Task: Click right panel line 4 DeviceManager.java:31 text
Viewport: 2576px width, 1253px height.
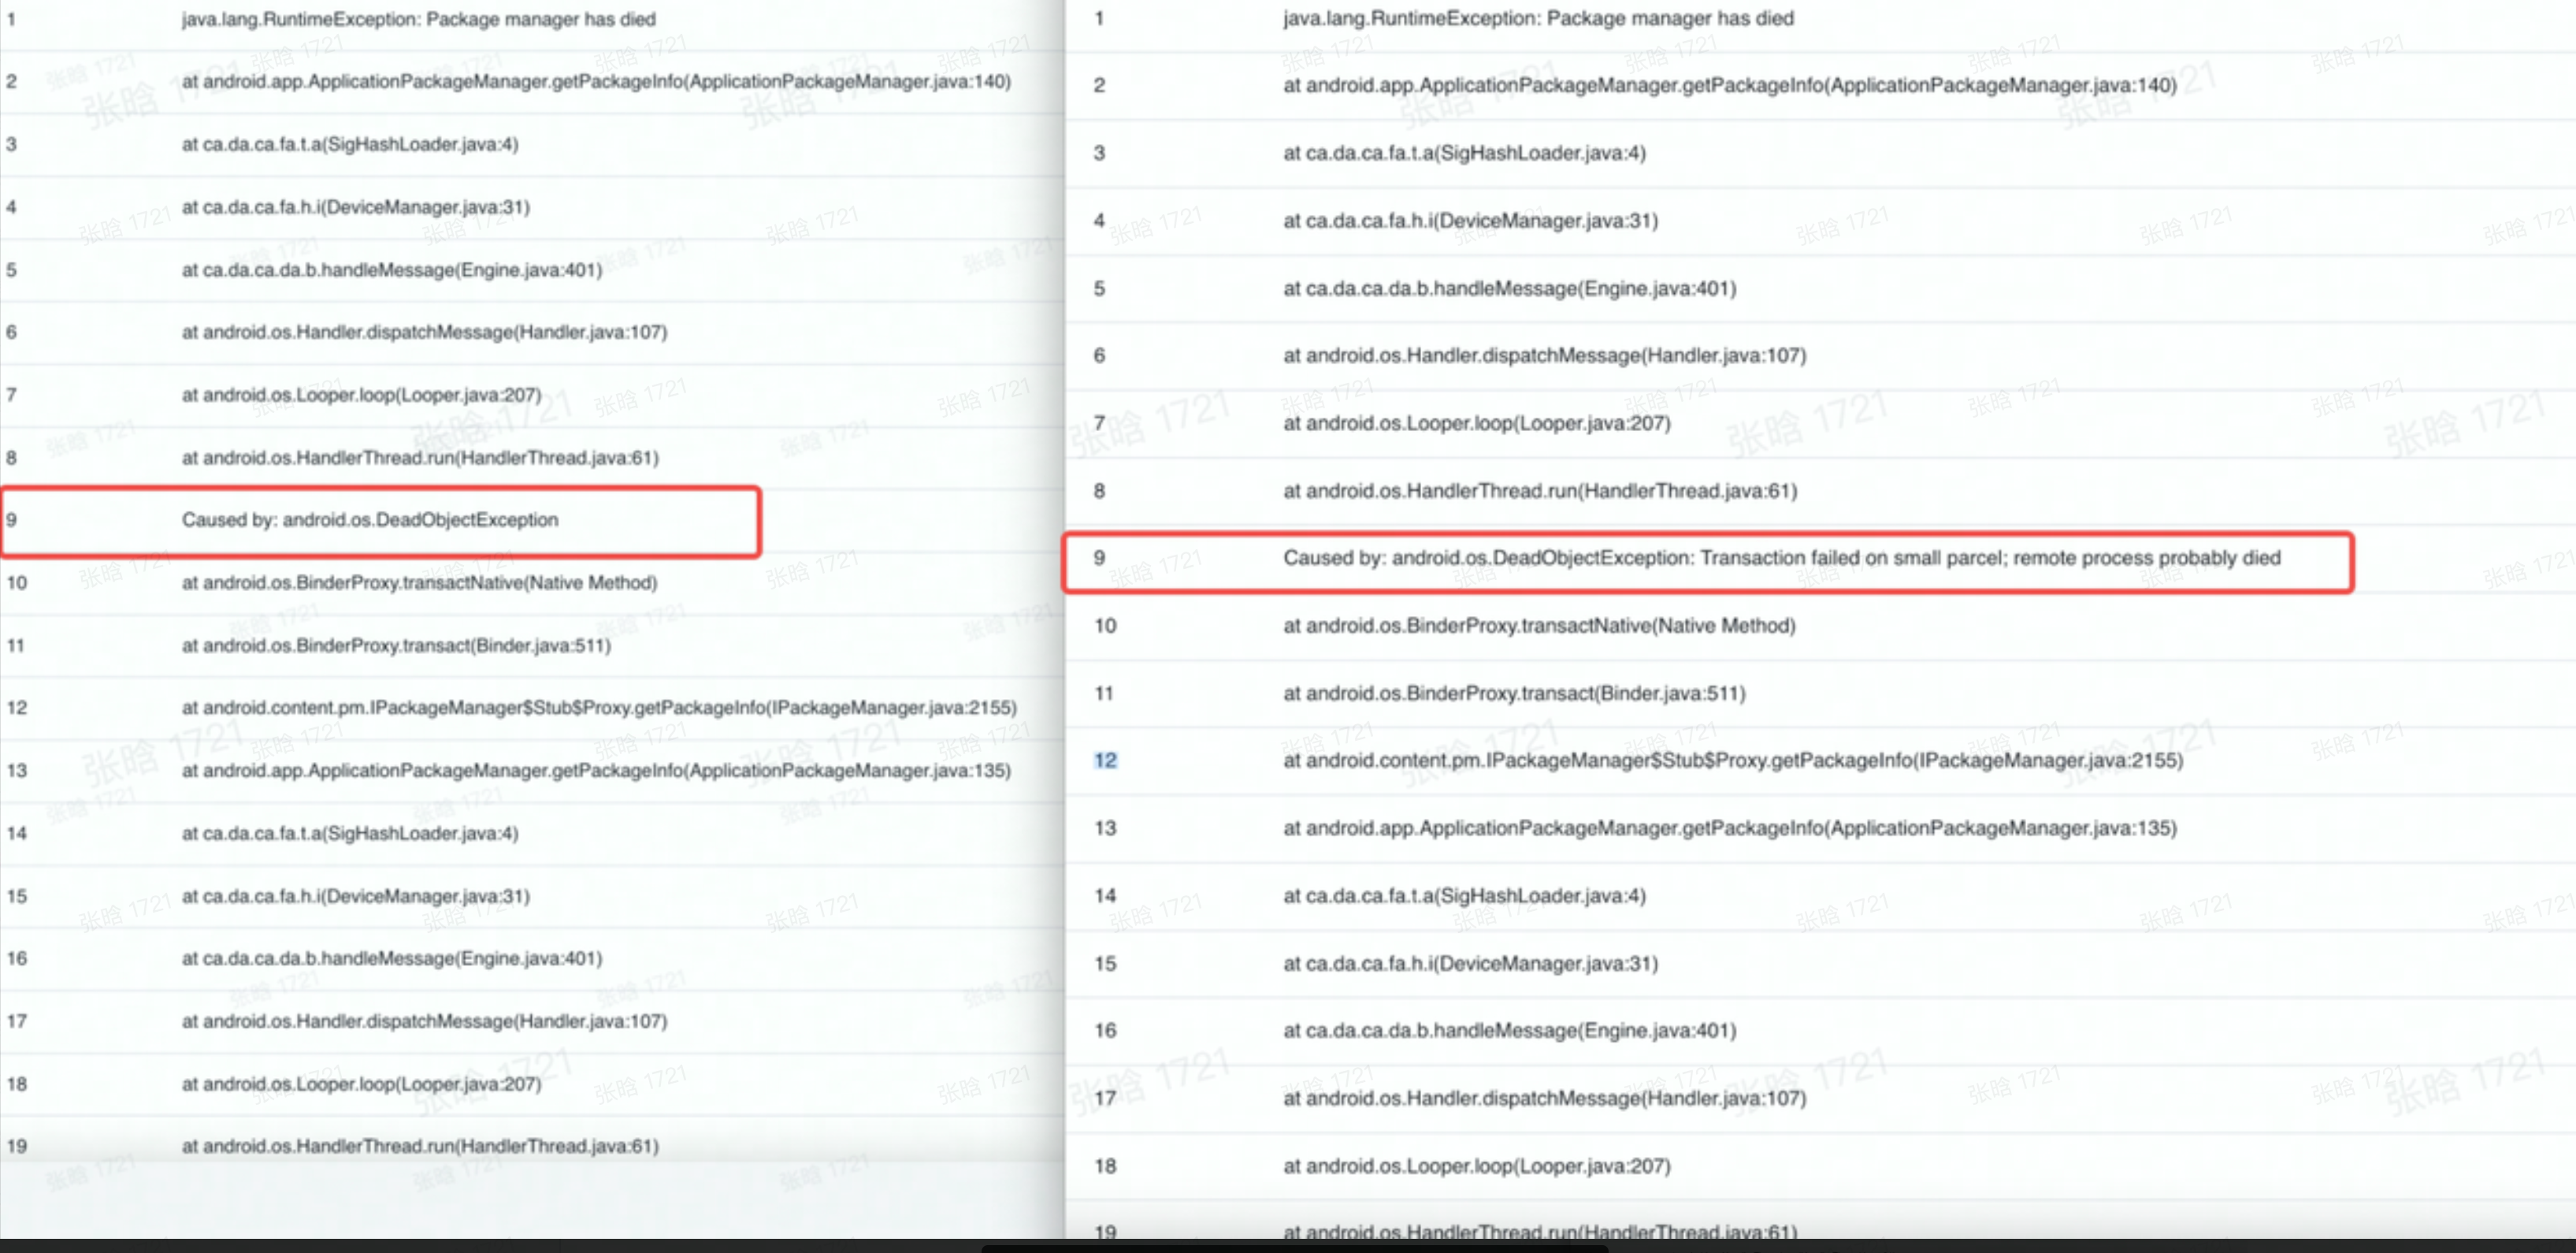Action: pyautogui.click(x=1470, y=220)
